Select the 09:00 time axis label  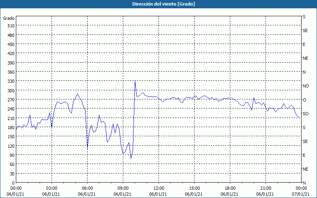click(123, 188)
